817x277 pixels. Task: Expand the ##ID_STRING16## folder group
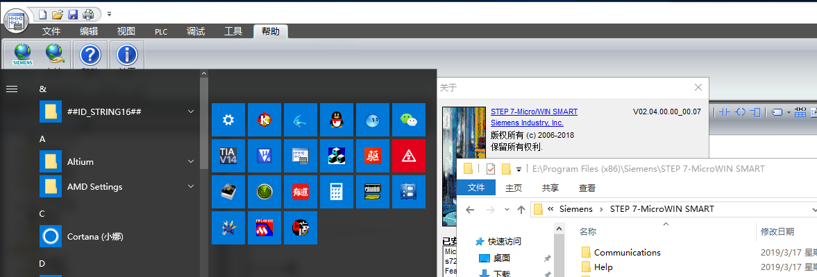191,111
